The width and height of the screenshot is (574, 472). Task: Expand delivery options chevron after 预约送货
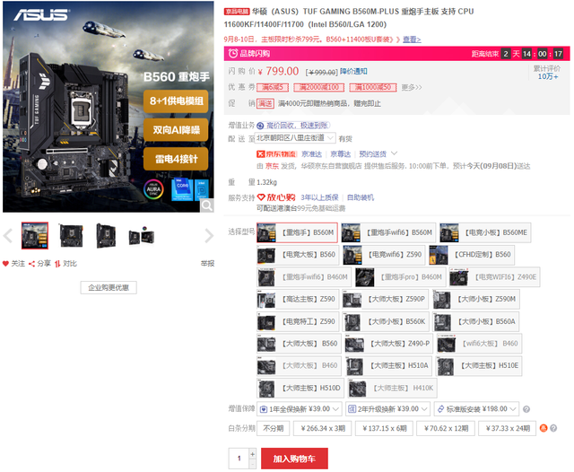(x=394, y=153)
